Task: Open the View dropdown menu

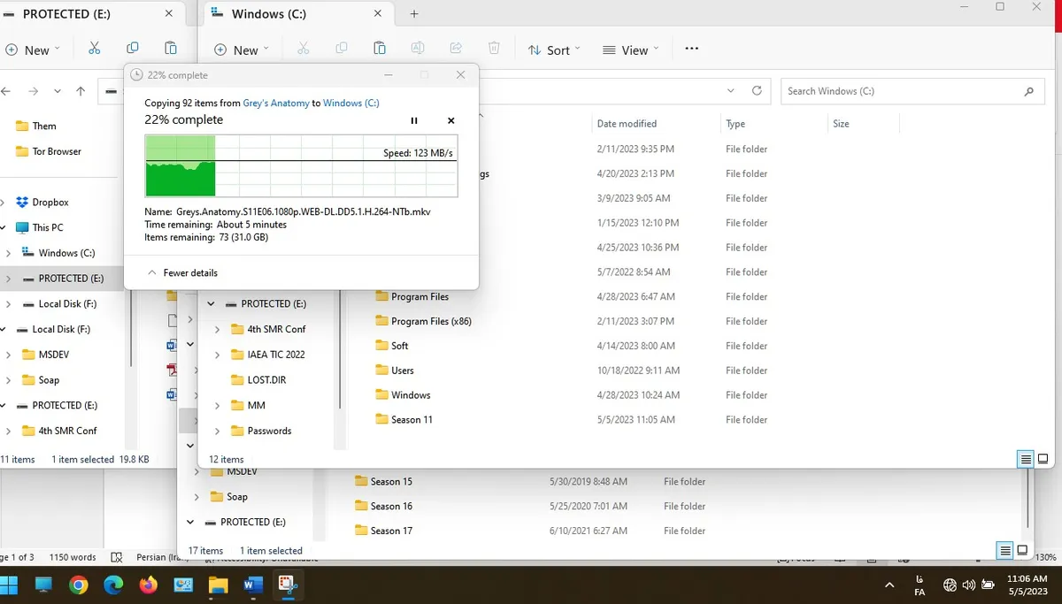Action: 630,50
